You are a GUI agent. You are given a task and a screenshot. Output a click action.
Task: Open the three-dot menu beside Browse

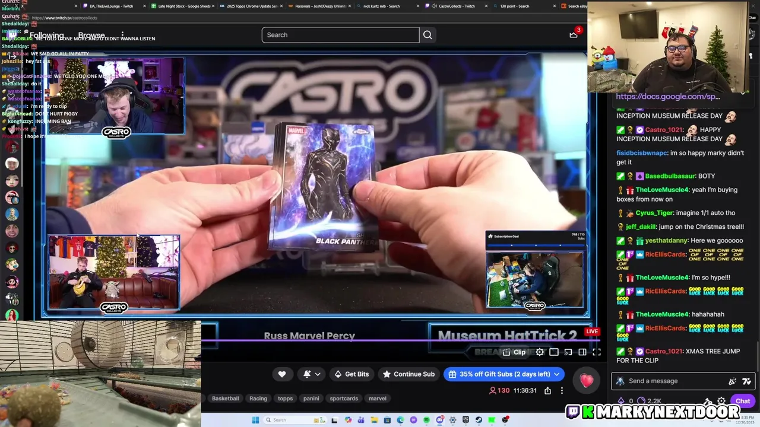pyautogui.click(x=122, y=35)
